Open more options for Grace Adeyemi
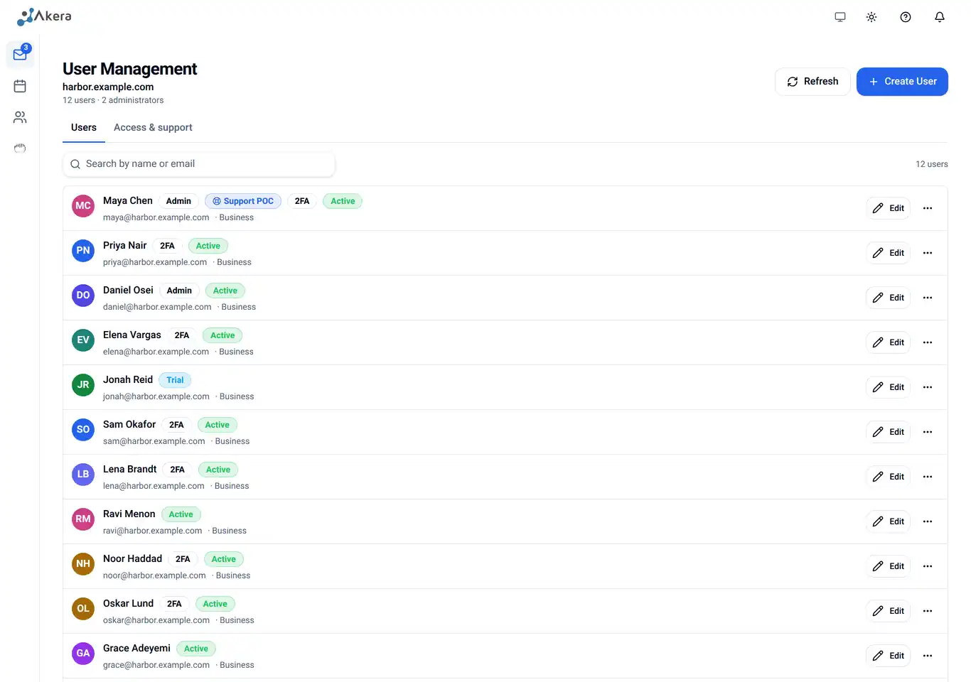 coord(928,656)
